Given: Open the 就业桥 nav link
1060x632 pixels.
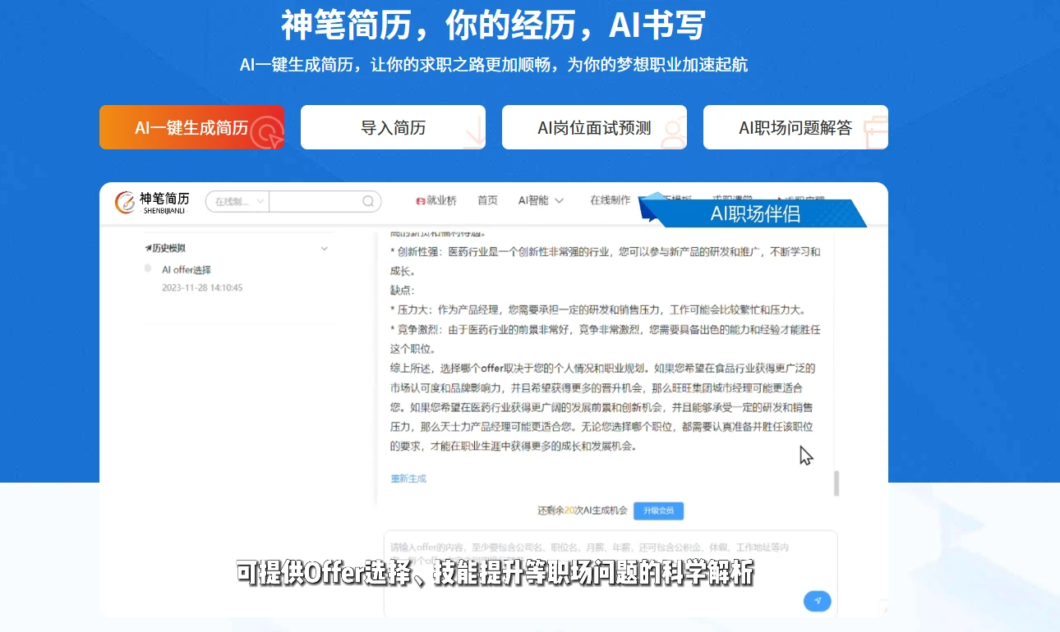Looking at the screenshot, I should point(436,200).
